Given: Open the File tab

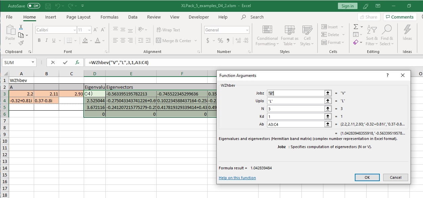Looking at the screenshot, I should click(9, 17).
